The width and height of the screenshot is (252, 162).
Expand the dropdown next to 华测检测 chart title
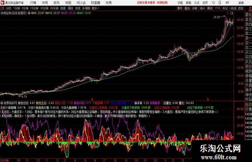(29, 13)
